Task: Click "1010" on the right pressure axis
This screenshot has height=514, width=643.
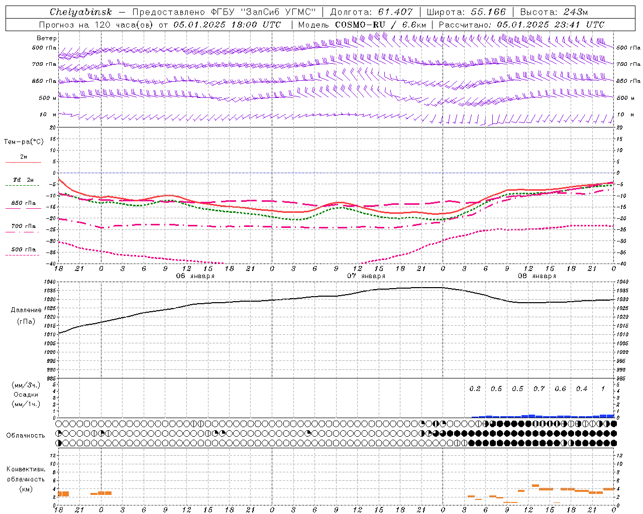Action: tap(622, 334)
